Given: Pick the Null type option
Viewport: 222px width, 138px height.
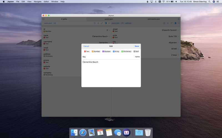Looking at the screenshot, I should click(136, 51).
